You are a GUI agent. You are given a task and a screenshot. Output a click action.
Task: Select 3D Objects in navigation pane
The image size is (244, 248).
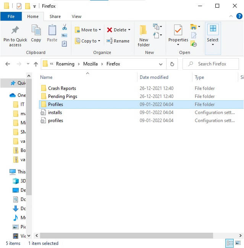19,181
